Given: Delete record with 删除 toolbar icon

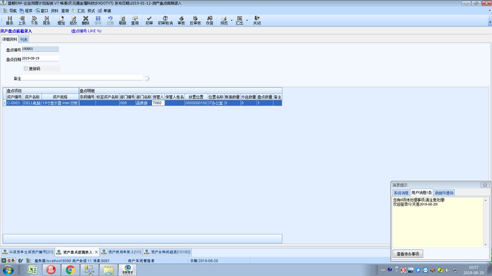Looking at the screenshot, I should tap(86, 20).
